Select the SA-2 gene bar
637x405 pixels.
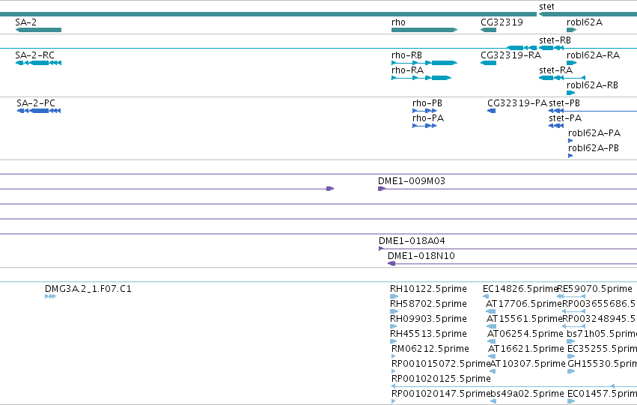pos(38,30)
